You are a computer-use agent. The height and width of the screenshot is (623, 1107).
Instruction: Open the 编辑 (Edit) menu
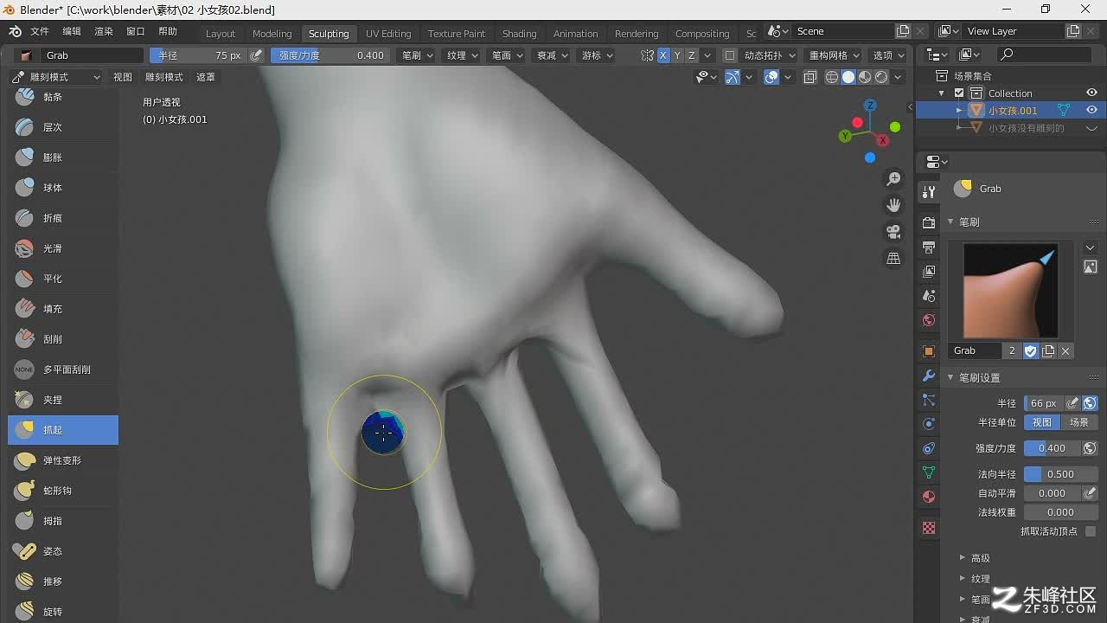pyautogui.click(x=72, y=31)
